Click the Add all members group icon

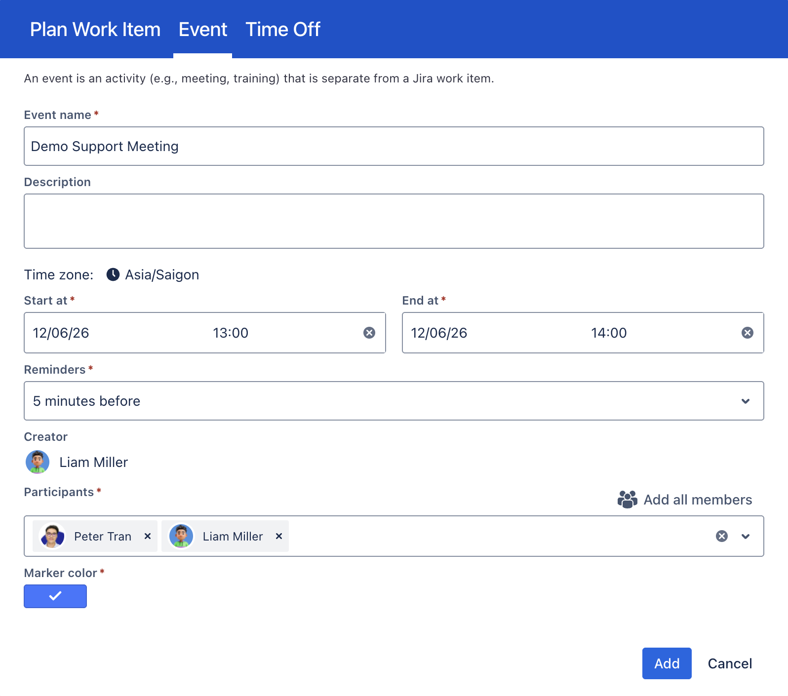tap(628, 500)
